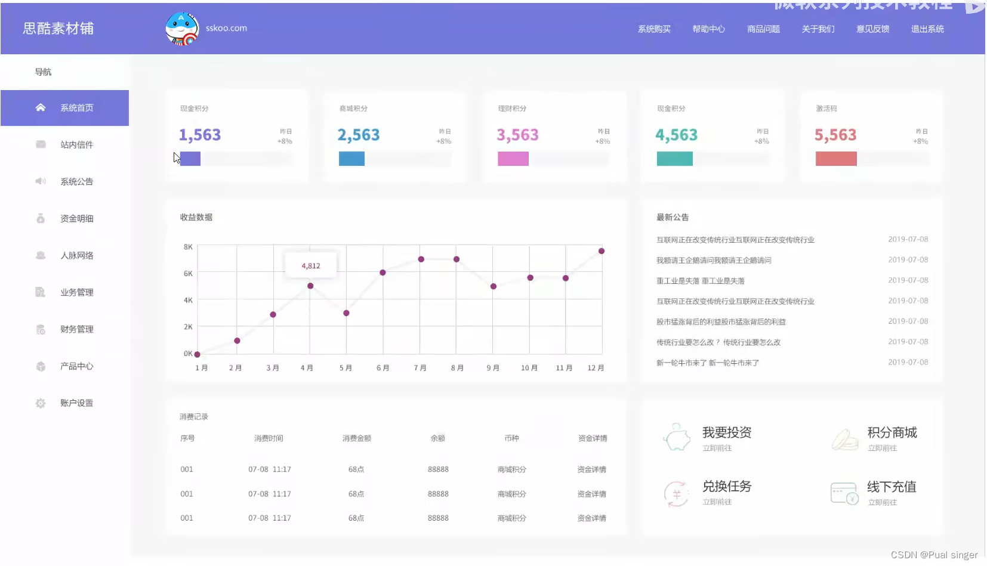Open announcement 新一轮牛市来了
Image resolution: width=987 pixels, height=566 pixels.
pyautogui.click(x=708, y=363)
